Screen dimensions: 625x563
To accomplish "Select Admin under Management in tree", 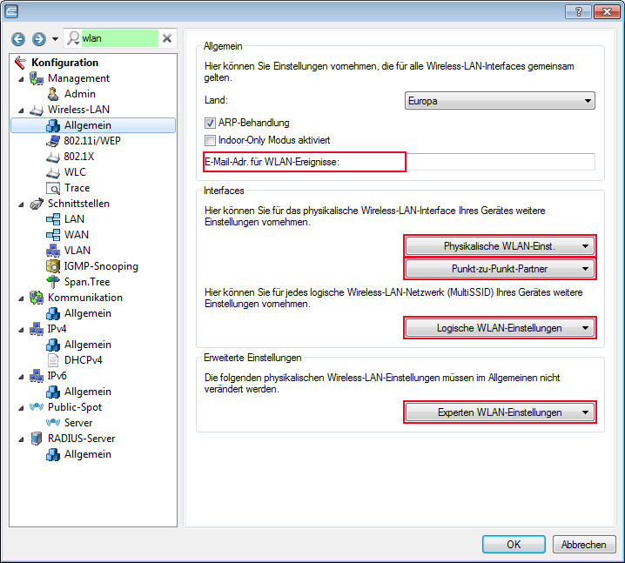I will pos(79,94).
